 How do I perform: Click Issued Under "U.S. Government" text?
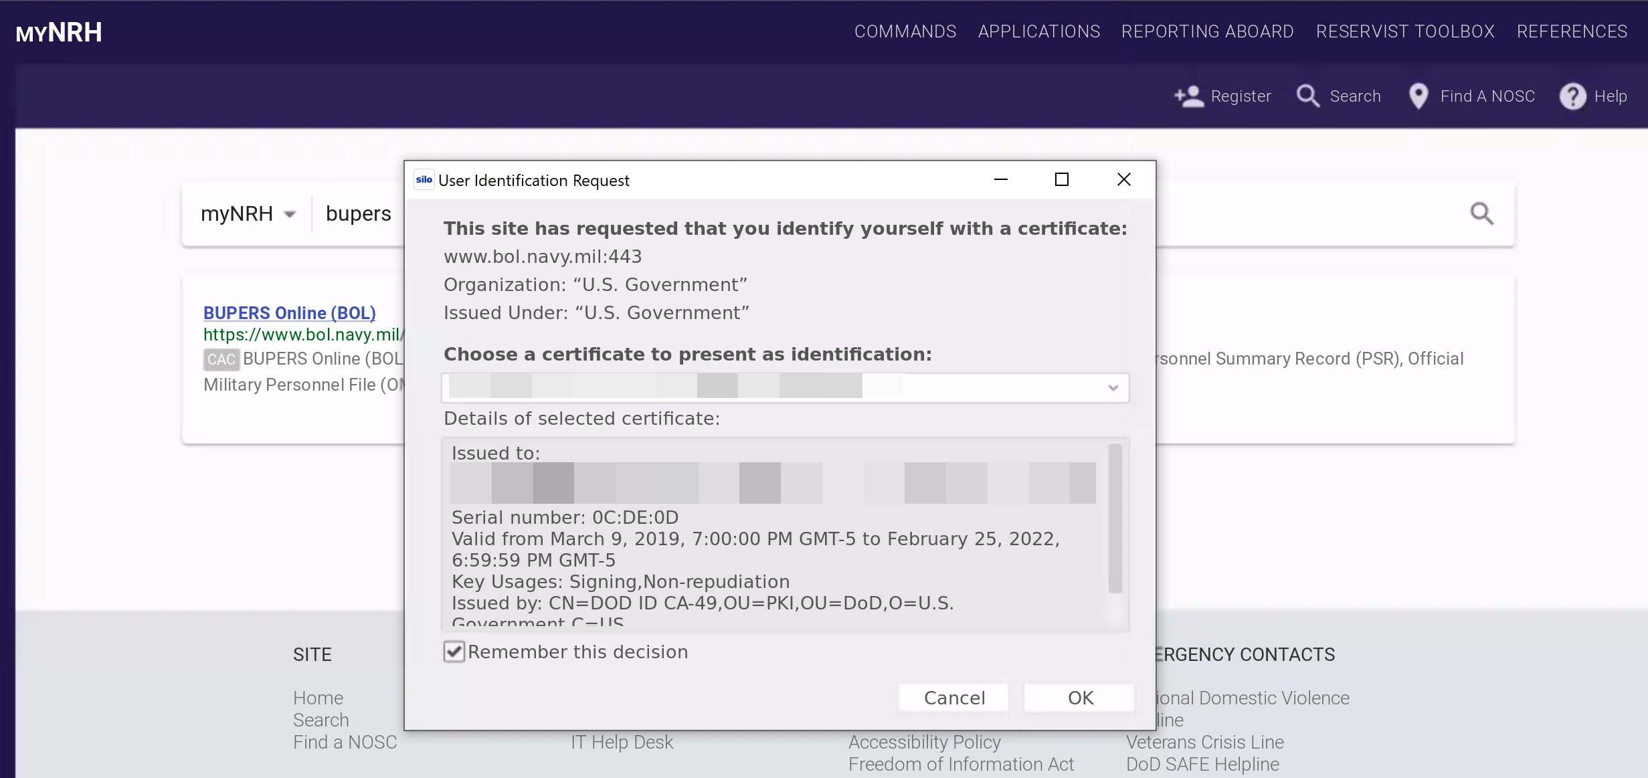tap(596, 312)
